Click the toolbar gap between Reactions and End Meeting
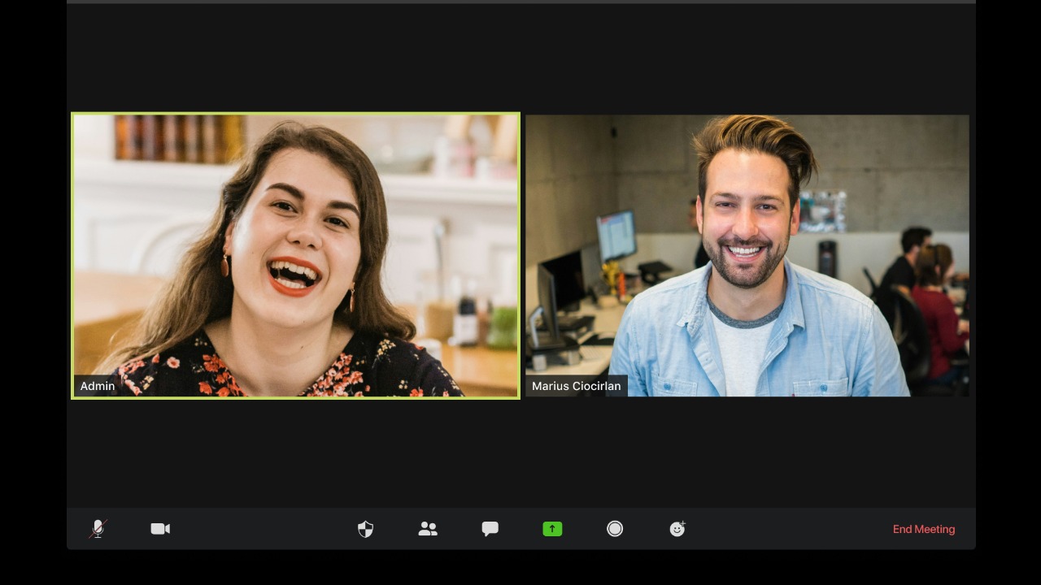The width and height of the screenshot is (1041, 585). [x=789, y=529]
